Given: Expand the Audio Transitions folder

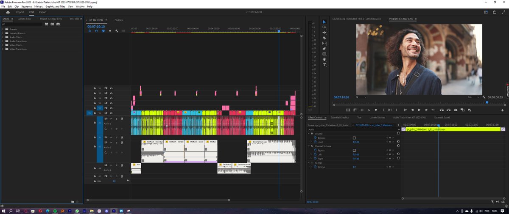Looking at the screenshot, I should point(3,41).
